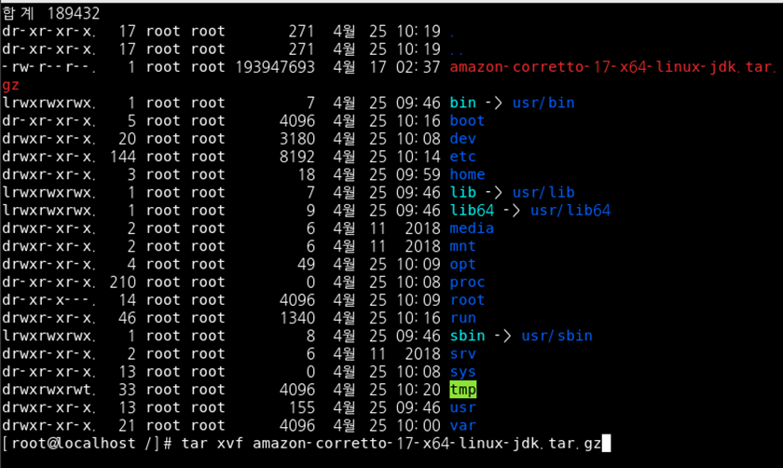Click the '[root@localhost /]#' prompt
783x468 pixels.
(87, 444)
